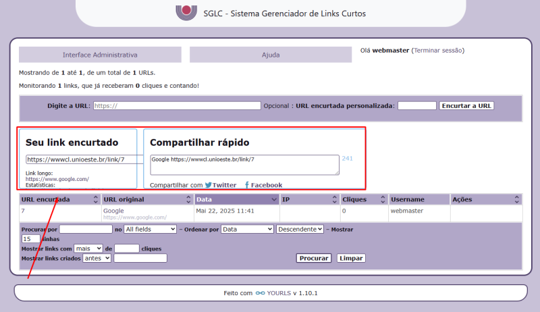Sort by the IP column arrows
The image size is (540, 312).
coord(333,199)
